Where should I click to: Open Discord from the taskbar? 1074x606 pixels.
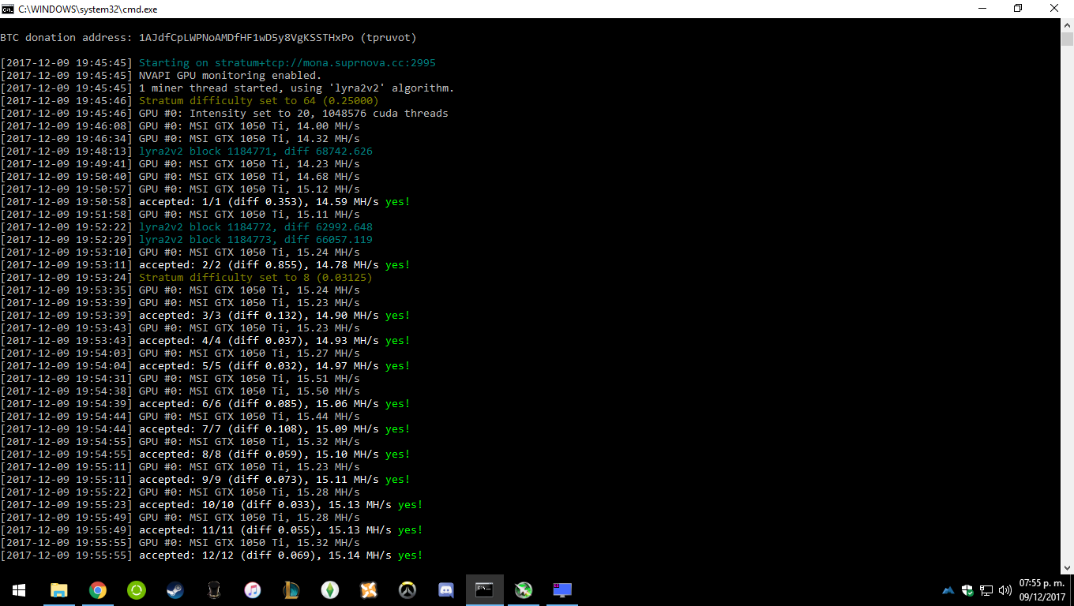pyautogui.click(x=445, y=590)
